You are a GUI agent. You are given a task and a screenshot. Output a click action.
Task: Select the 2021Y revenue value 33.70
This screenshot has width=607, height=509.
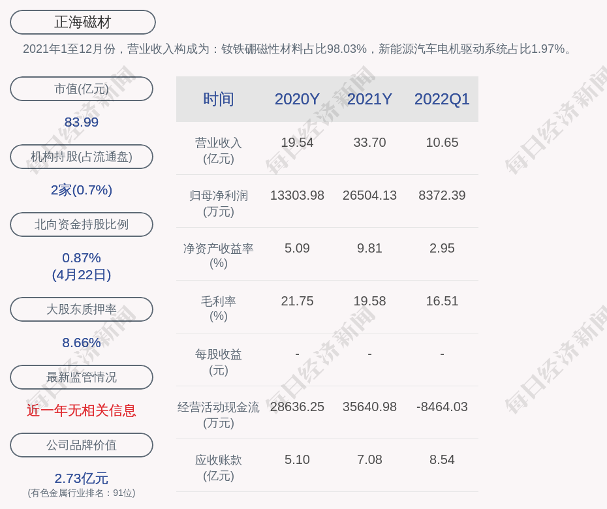(x=369, y=142)
